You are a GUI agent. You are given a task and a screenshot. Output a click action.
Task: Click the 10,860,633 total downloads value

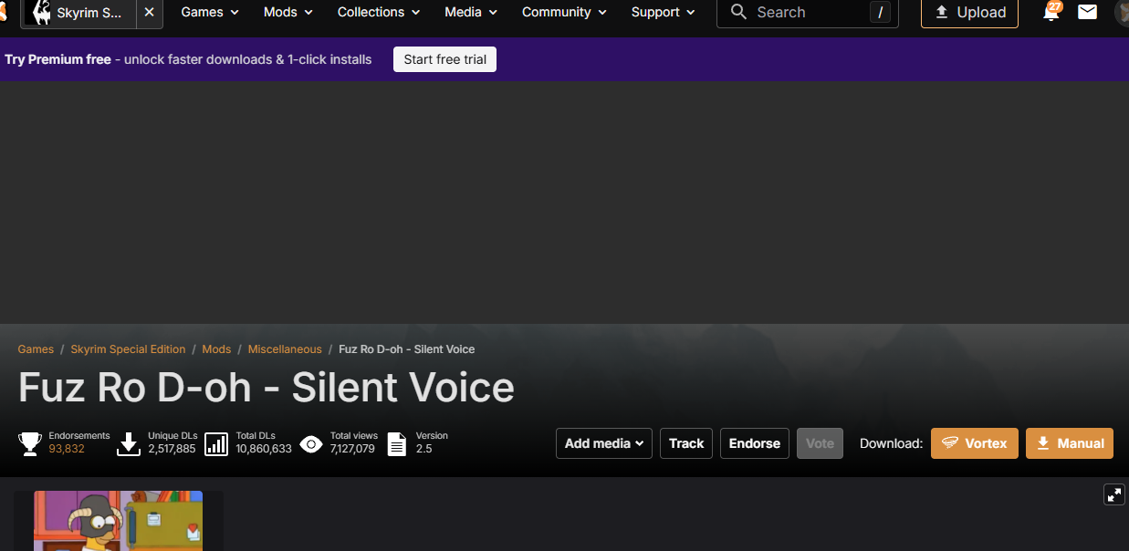tap(264, 449)
